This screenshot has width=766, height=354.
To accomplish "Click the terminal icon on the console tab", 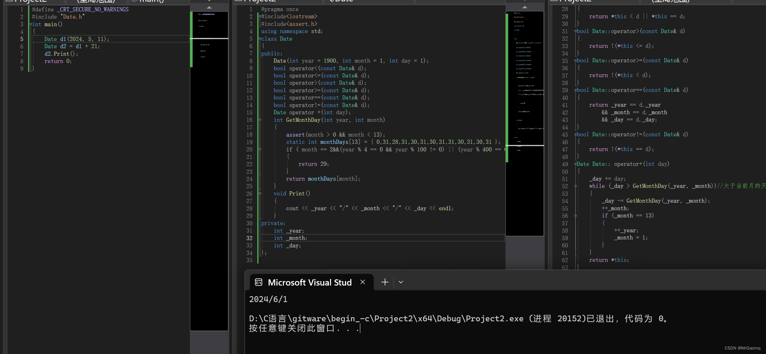I will coord(258,282).
